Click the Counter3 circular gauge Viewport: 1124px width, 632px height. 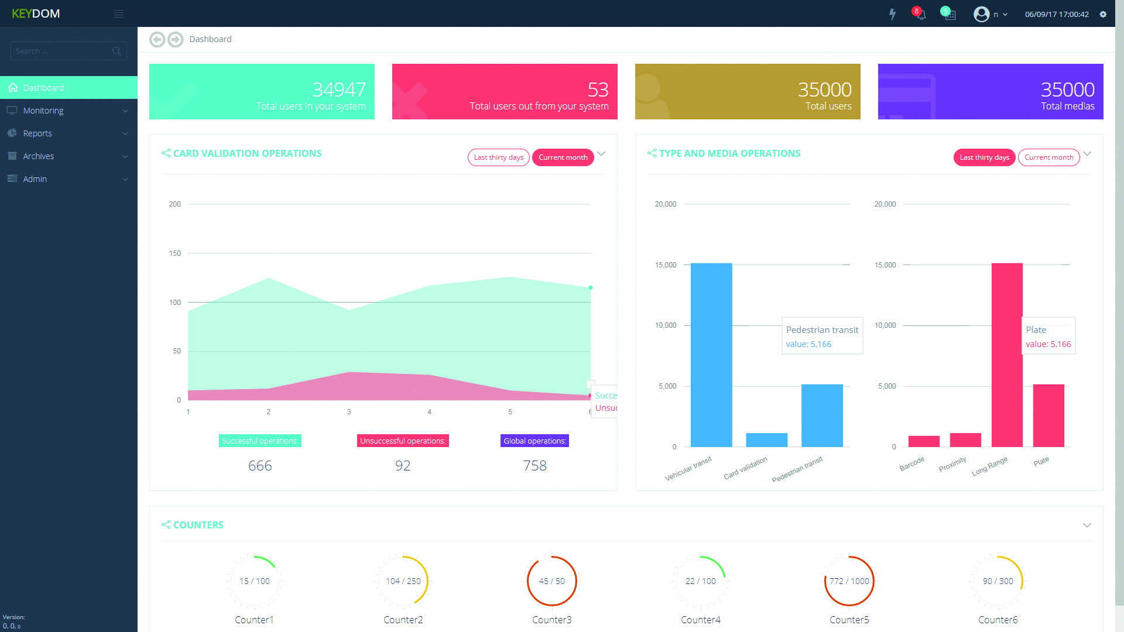pyautogui.click(x=551, y=581)
